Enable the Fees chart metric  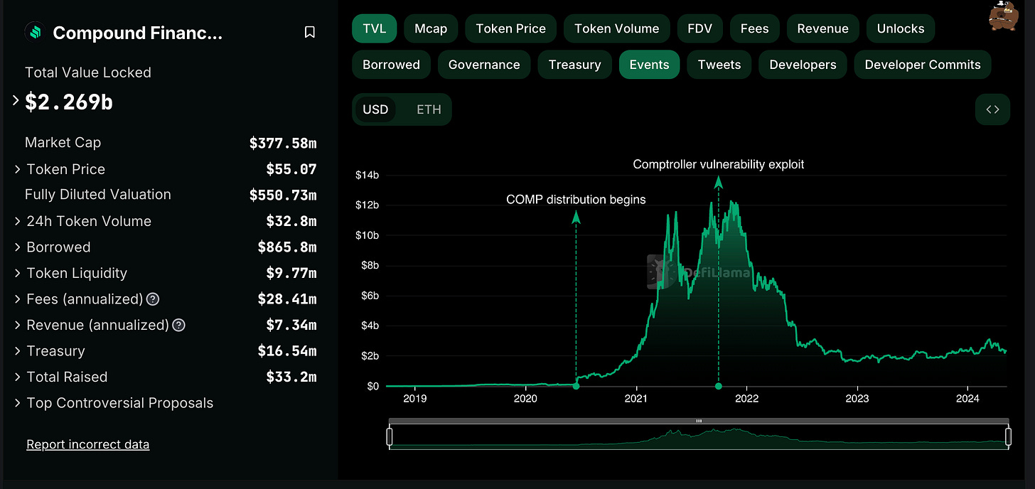tap(754, 28)
